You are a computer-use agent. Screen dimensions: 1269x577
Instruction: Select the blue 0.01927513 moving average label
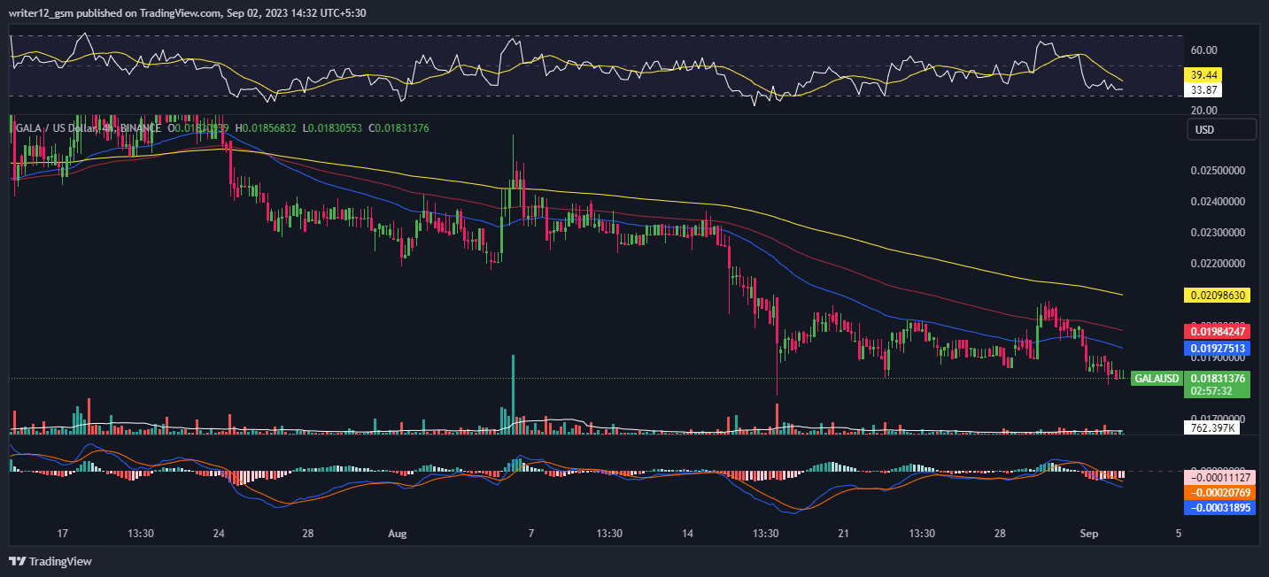(1219, 349)
